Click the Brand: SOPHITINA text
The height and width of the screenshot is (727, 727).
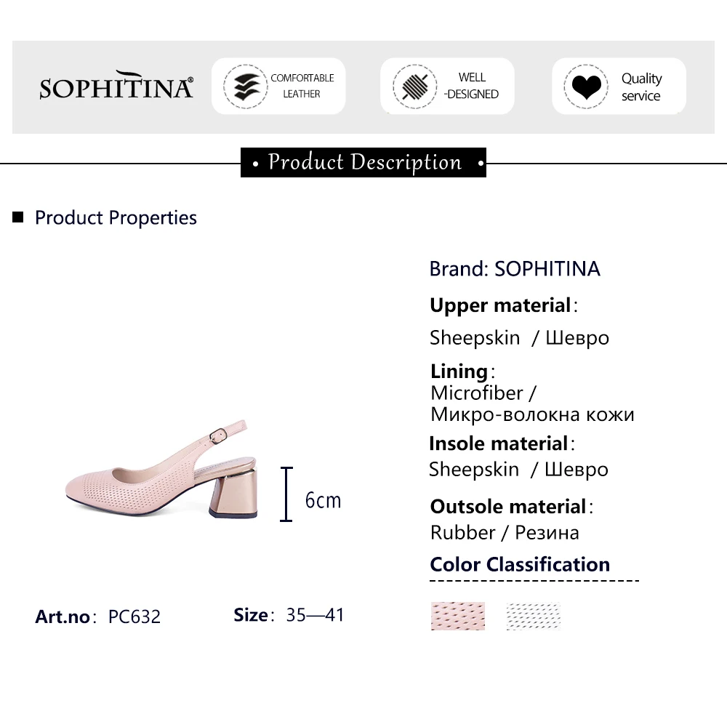[515, 269]
